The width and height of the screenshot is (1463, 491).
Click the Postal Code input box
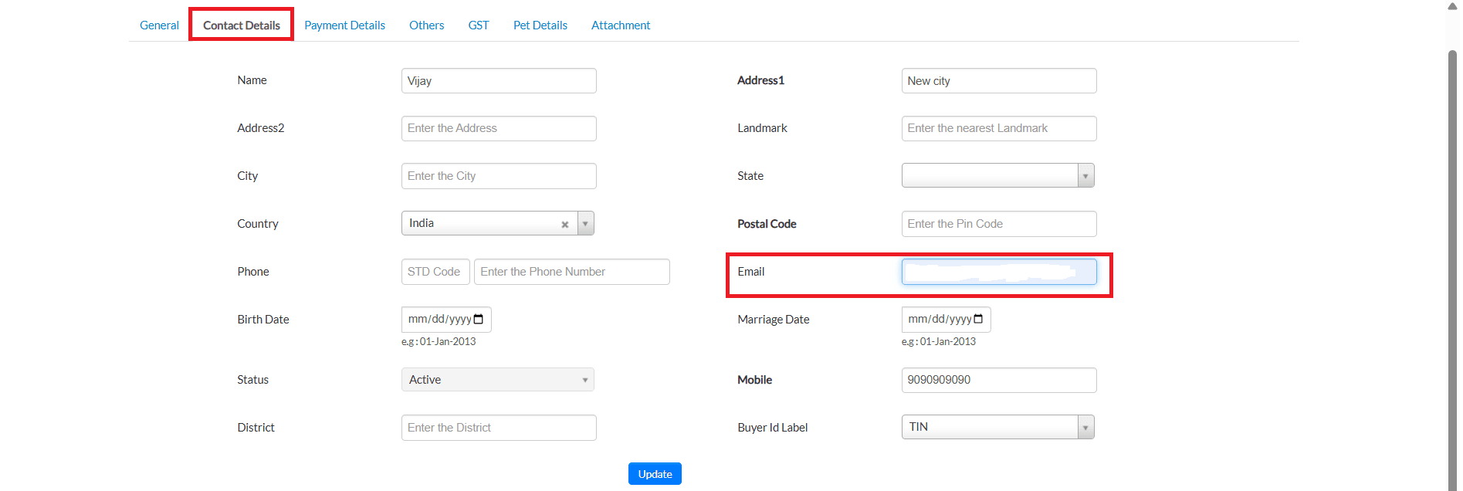coord(998,224)
